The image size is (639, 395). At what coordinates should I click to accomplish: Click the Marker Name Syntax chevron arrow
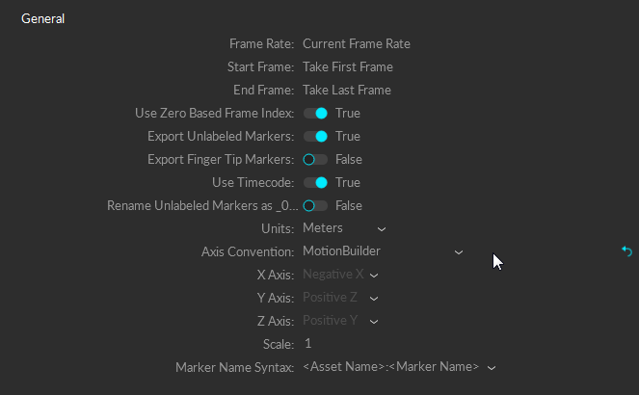pyautogui.click(x=492, y=368)
